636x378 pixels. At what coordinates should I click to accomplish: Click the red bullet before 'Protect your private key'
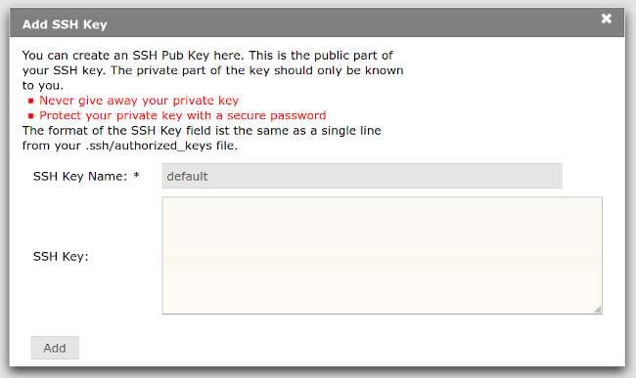[31, 116]
